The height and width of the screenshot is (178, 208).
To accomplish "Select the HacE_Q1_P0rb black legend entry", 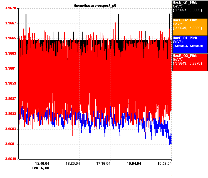I will (190, 9).
